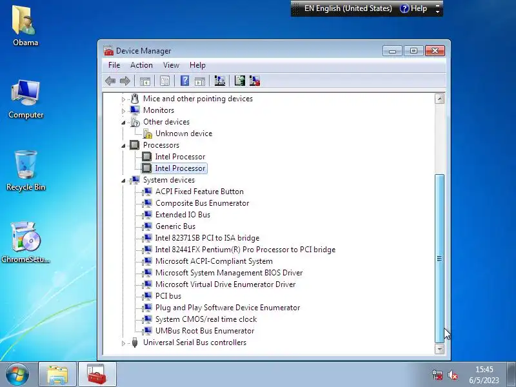This screenshot has height=387, width=516.
Task: Open the Help menu in Device Manager
Action: (x=197, y=65)
